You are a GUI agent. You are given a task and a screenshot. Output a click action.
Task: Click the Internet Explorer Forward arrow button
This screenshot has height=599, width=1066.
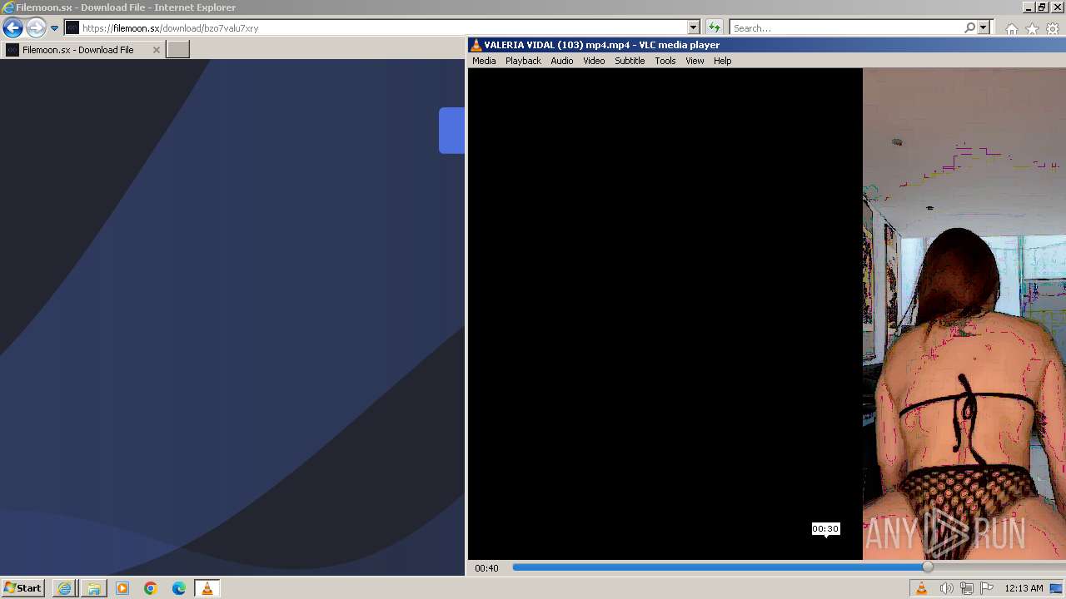pos(35,27)
